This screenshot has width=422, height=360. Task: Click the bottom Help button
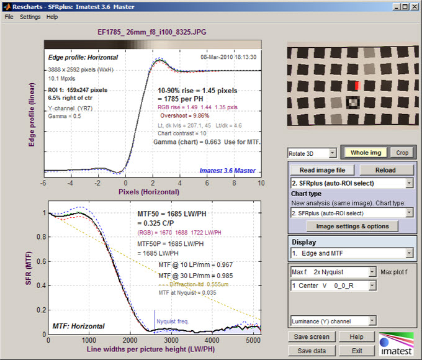(x=357, y=337)
